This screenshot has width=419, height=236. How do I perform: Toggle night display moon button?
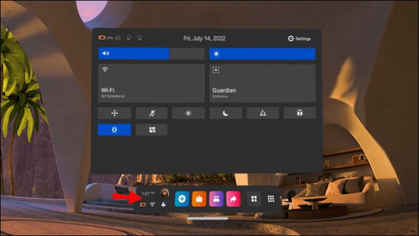click(225, 113)
